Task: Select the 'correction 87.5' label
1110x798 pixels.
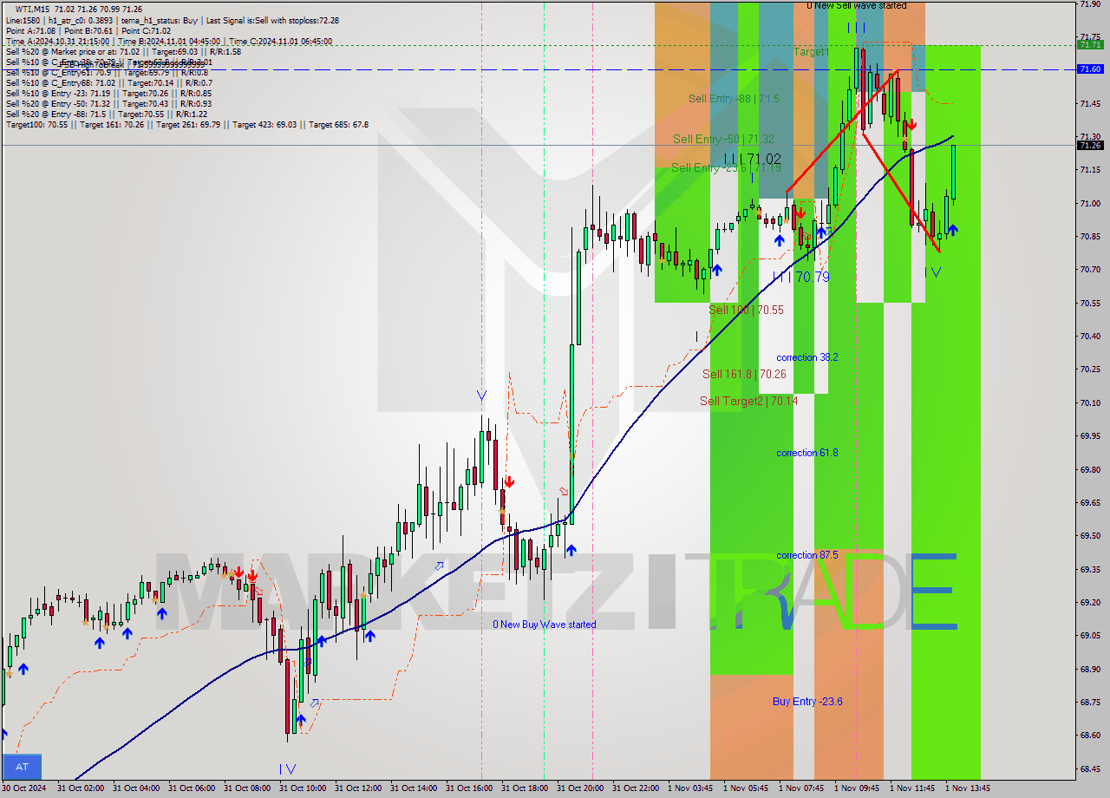Action: tap(806, 555)
